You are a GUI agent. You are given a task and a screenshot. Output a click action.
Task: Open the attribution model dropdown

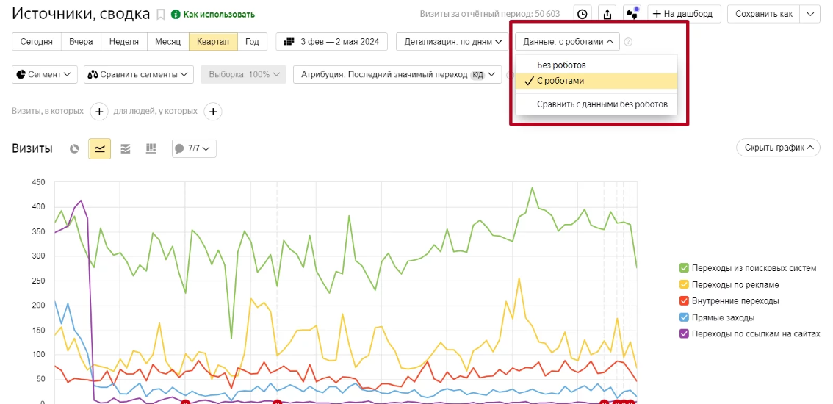[x=397, y=74]
